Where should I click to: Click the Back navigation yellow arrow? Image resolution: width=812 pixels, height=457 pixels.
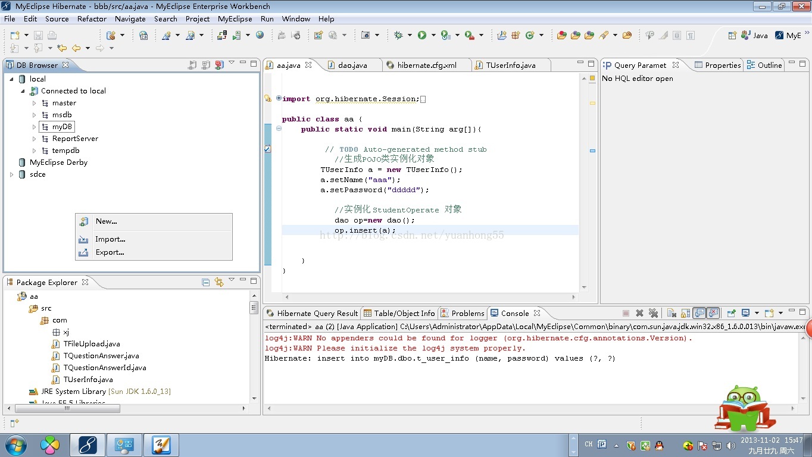pos(76,48)
